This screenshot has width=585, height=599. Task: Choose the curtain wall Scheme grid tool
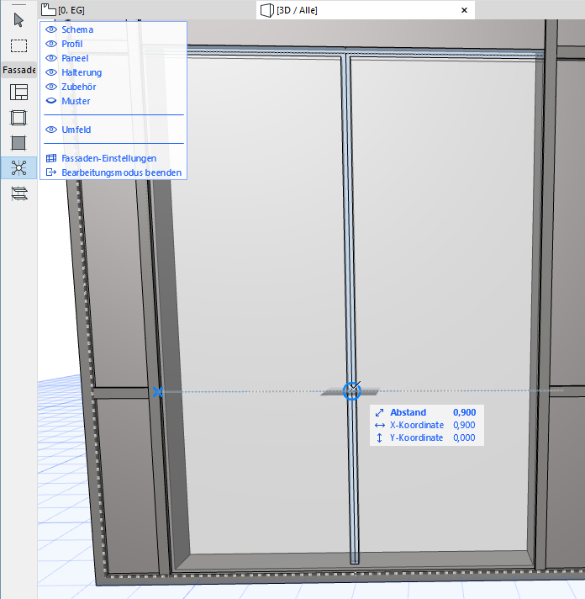coord(18,93)
